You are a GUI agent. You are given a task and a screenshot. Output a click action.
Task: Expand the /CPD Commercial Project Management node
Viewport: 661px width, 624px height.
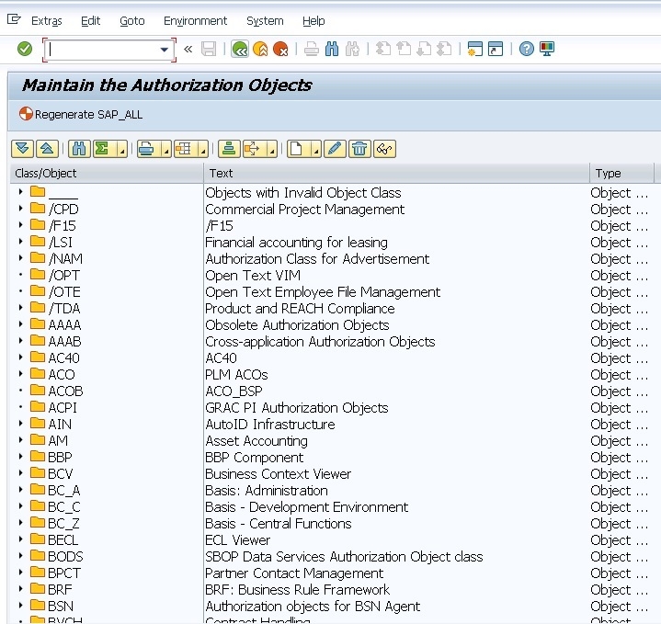click(x=20, y=210)
